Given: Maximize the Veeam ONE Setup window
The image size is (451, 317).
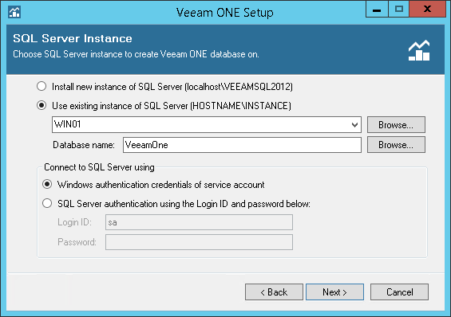Looking at the screenshot, I should tap(398, 10).
